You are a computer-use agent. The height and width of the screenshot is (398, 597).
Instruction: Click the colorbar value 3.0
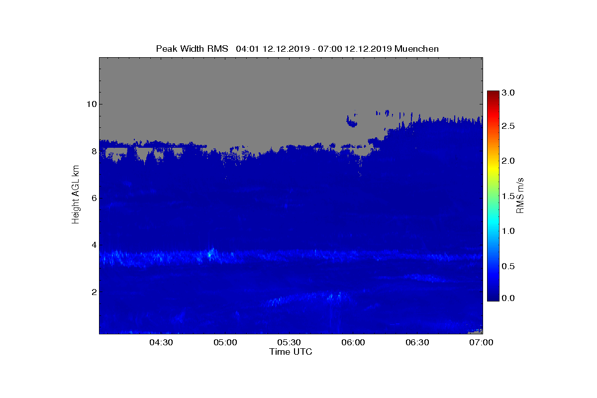click(508, 93)
